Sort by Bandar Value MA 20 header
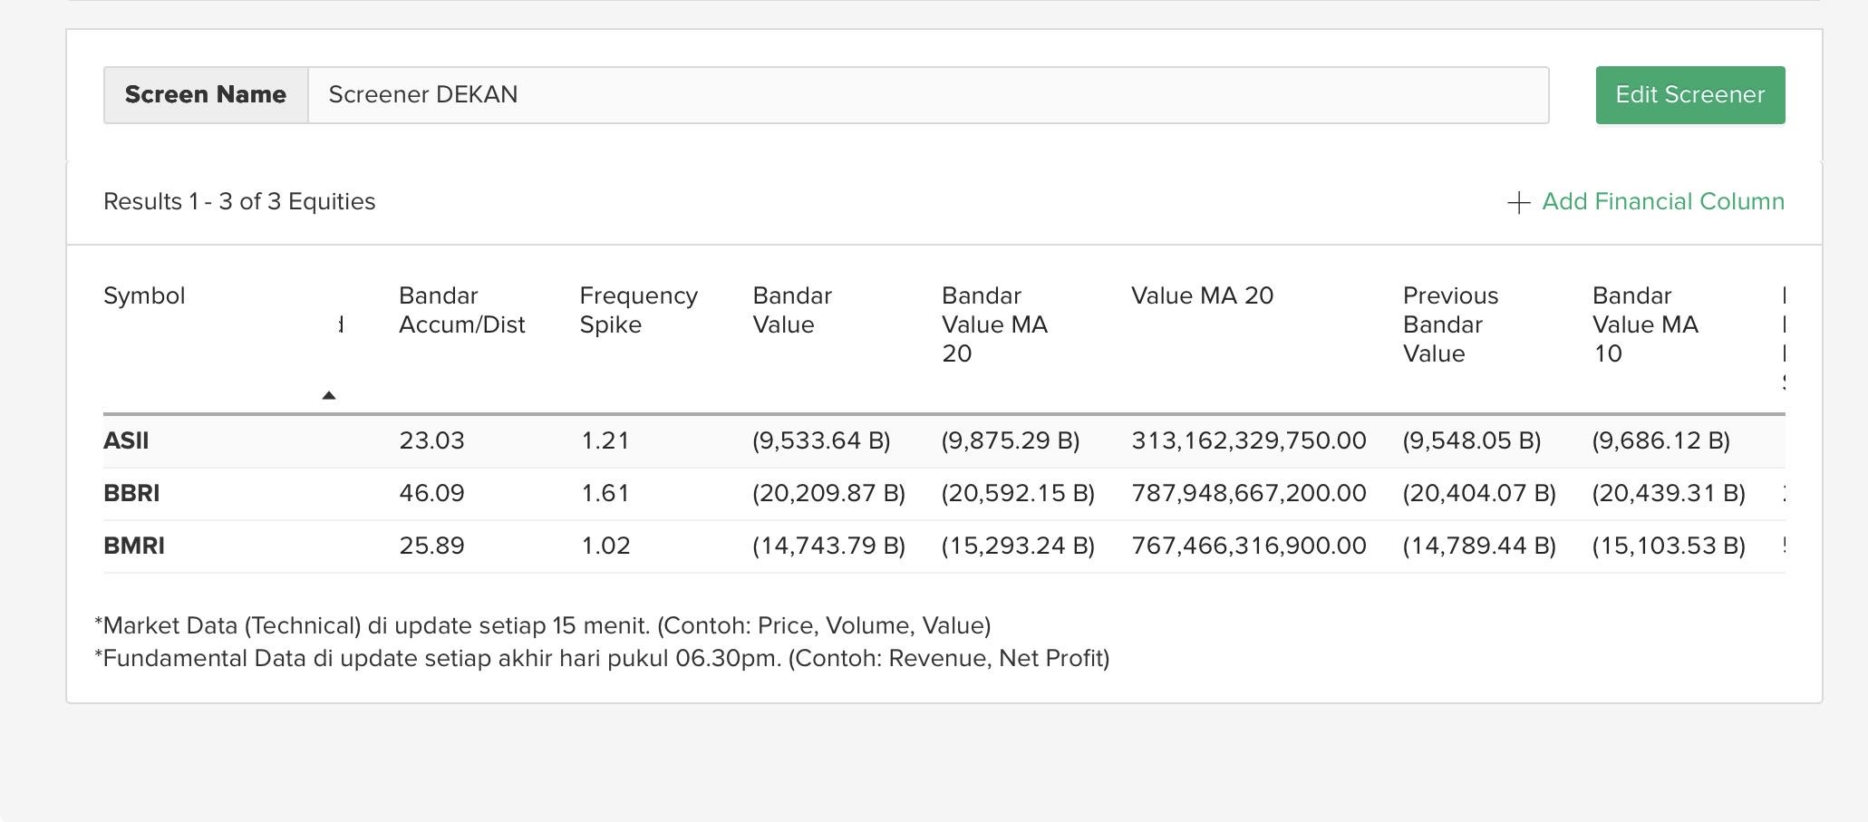Image resolution: width=1868 pixels, height=822 pixels. [994, 324]
